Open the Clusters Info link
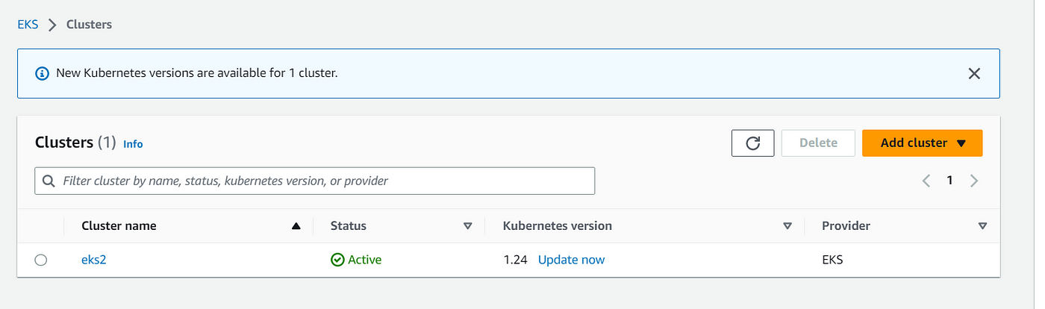The height and width of the screenshot is (309, 1045). pos(133,144)
